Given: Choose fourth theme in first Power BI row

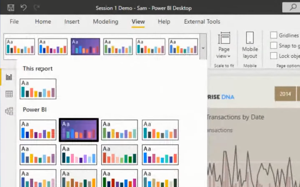Looking at the screenshot, I should (x=160, y=130).
